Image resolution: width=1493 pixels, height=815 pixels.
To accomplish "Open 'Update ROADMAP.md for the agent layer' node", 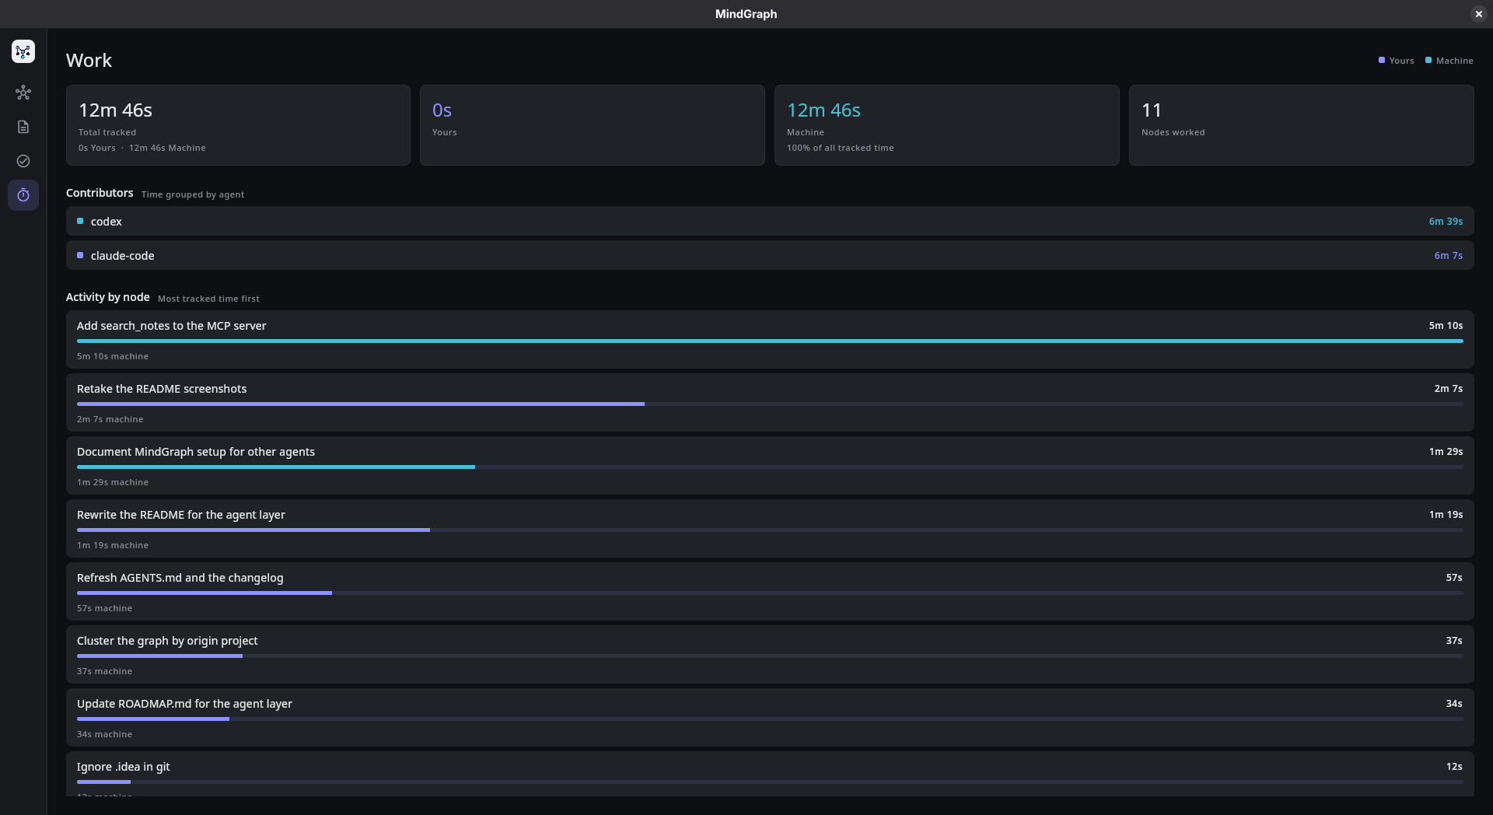I will click(770, 717).
